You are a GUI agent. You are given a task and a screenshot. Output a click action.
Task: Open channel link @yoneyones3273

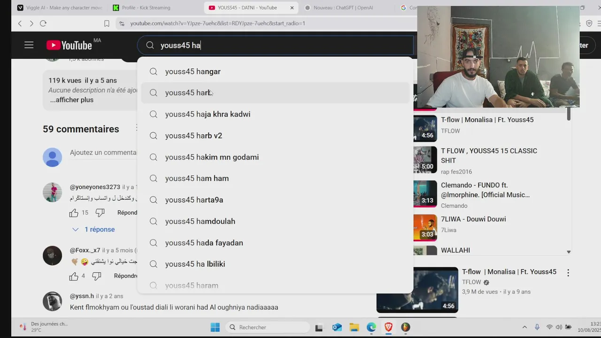[x=95, y=187]
